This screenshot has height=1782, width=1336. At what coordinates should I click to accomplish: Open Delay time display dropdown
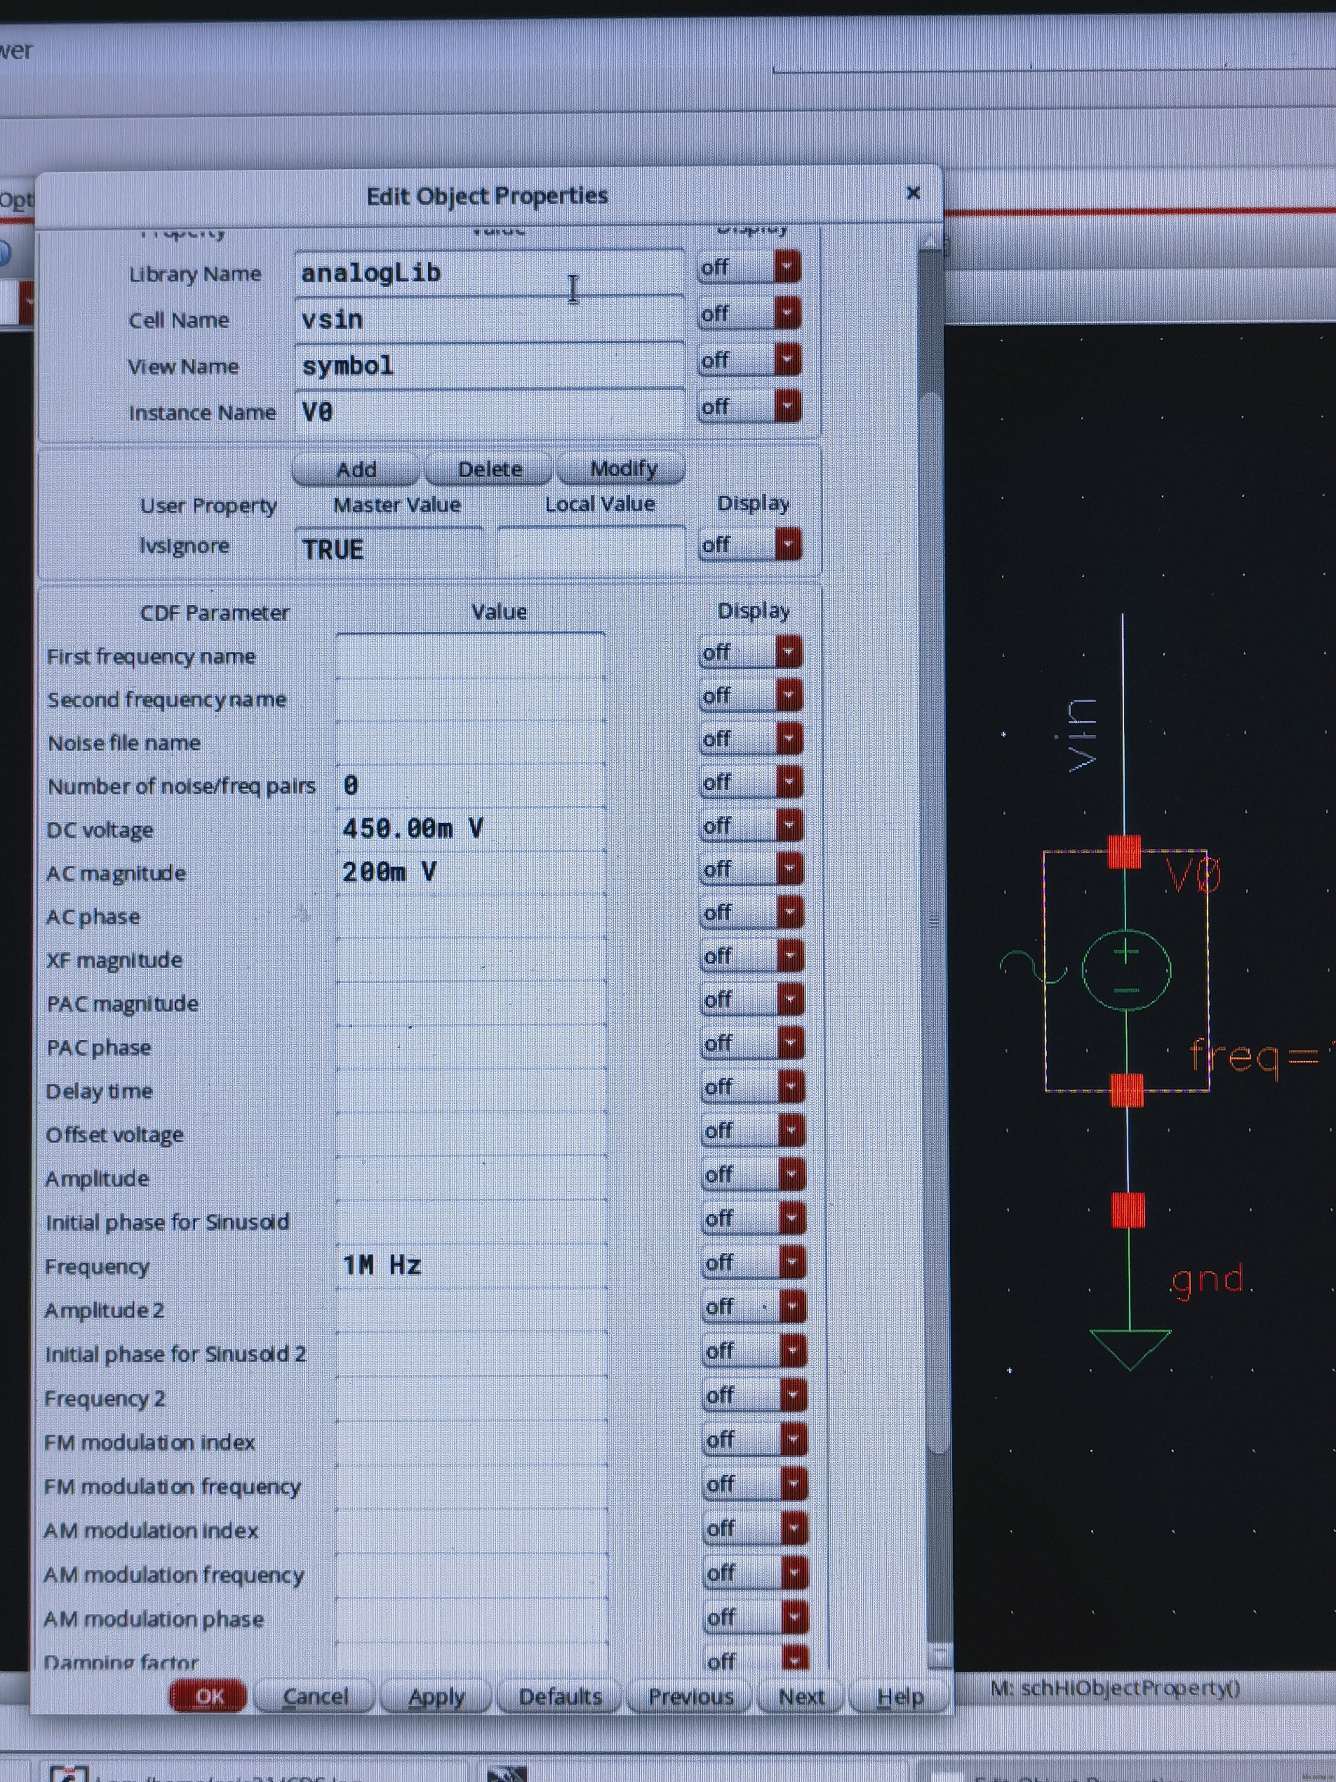[753, 1088]
